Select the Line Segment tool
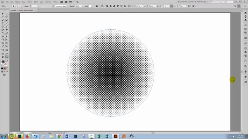Image resolution: width=248 pixels, height=139 pixels. [x=7, y=24]
